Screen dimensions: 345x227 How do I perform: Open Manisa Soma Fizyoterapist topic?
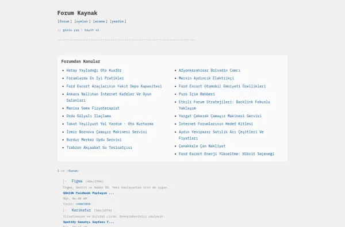pyautogui.click(x=93, y=108)
